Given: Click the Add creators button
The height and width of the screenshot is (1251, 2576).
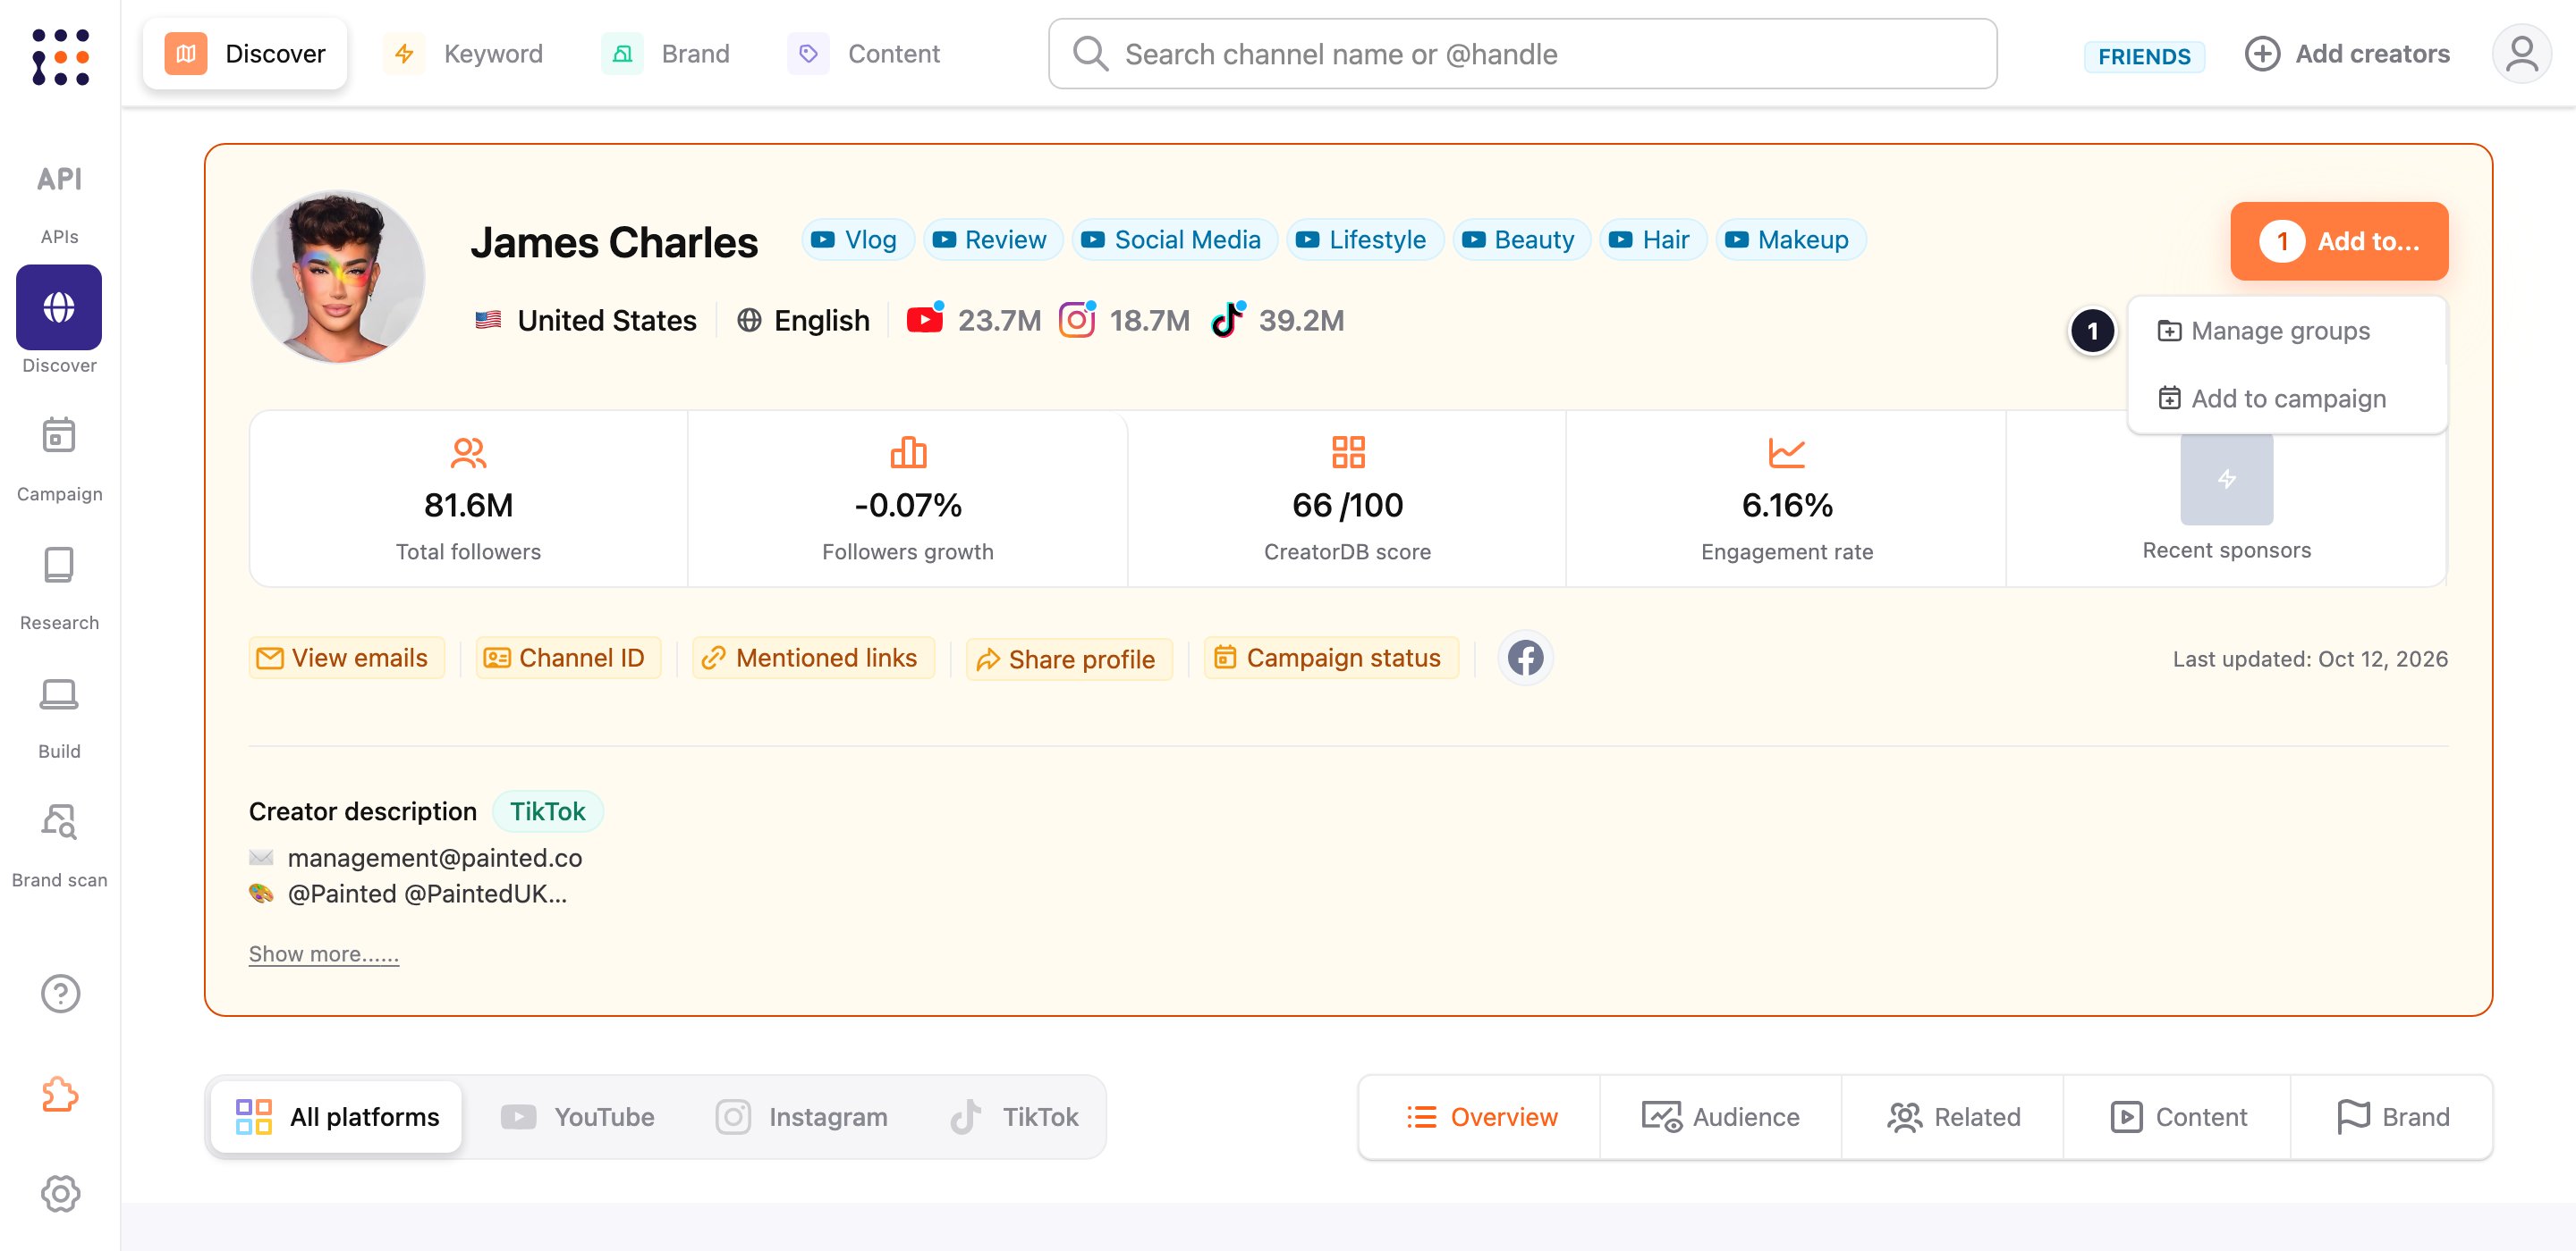Looking at the screenshot, I should click(2347, 53).
